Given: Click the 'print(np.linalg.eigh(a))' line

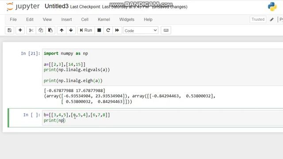Looking at the screenshot, I should tap(73, 81).
